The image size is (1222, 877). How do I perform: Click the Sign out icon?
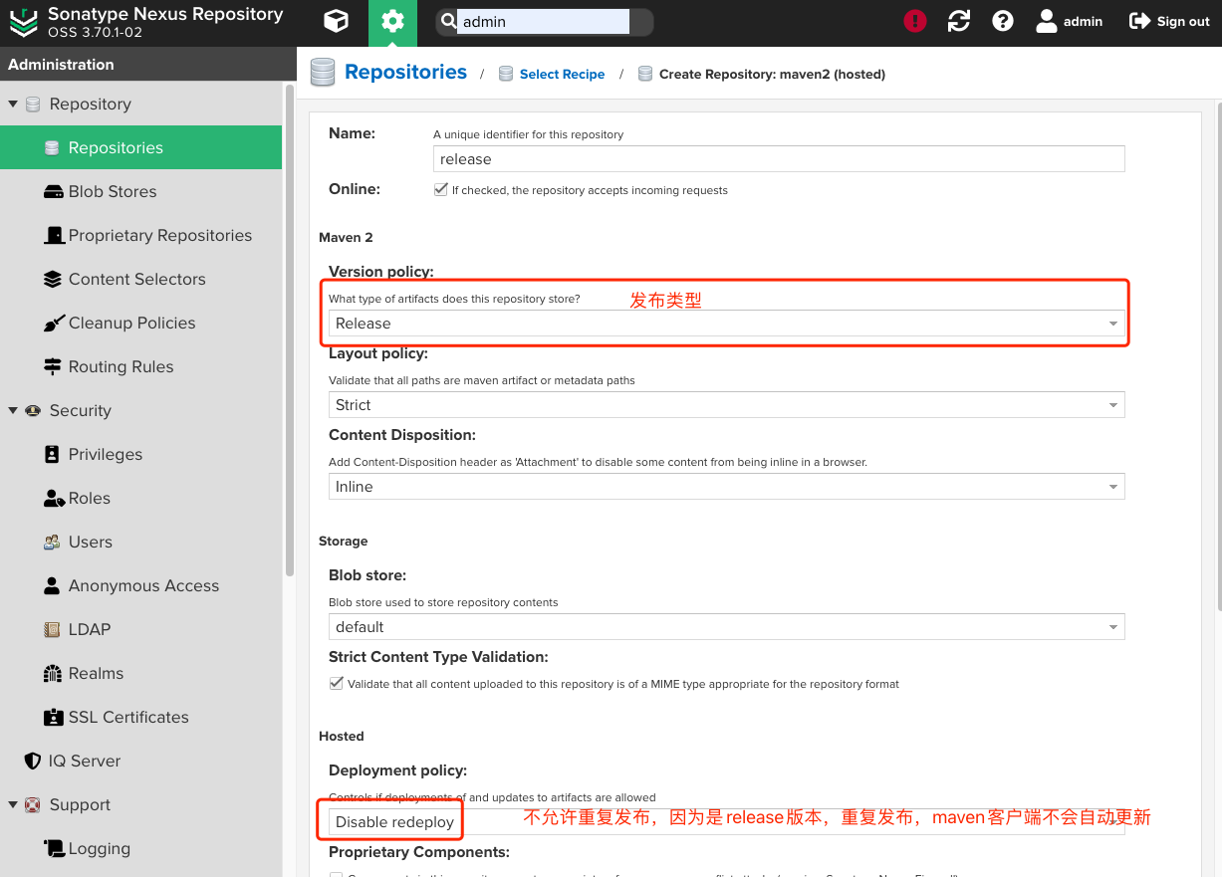(x=1139, y=21)
